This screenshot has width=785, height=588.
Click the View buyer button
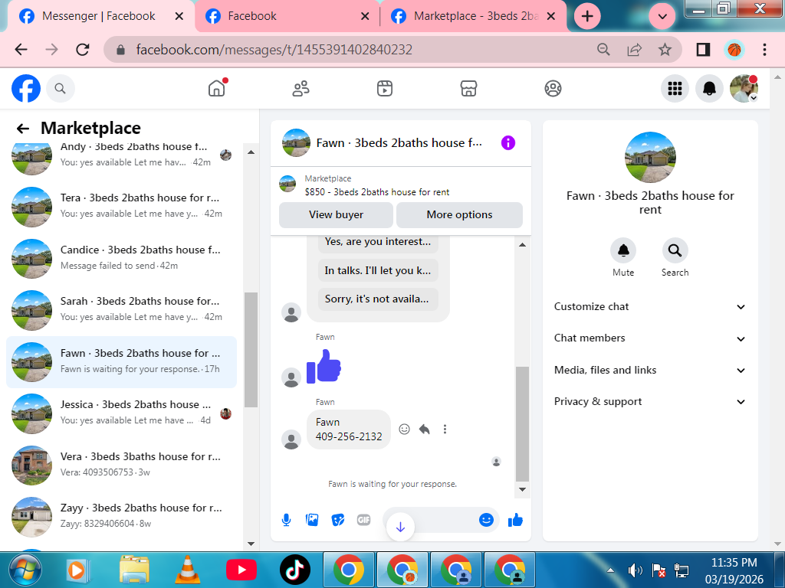pyautogui.click(x=336, y=215)
